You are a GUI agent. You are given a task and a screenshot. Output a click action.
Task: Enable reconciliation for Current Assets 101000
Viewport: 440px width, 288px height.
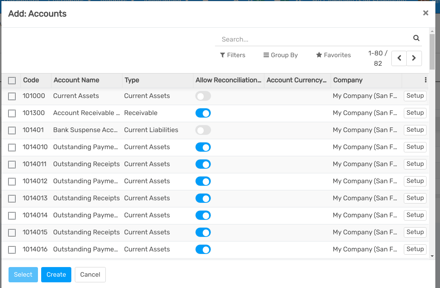point(203,96)
